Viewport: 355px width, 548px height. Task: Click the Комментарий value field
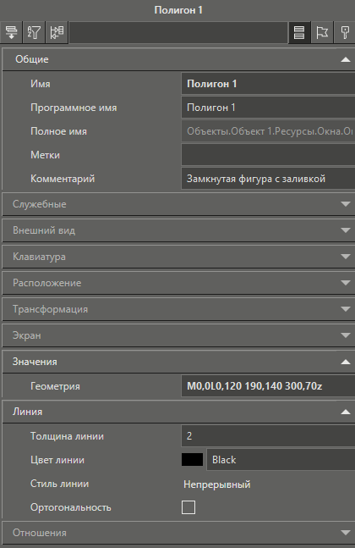pyautogui.click(x=268, y=179)
